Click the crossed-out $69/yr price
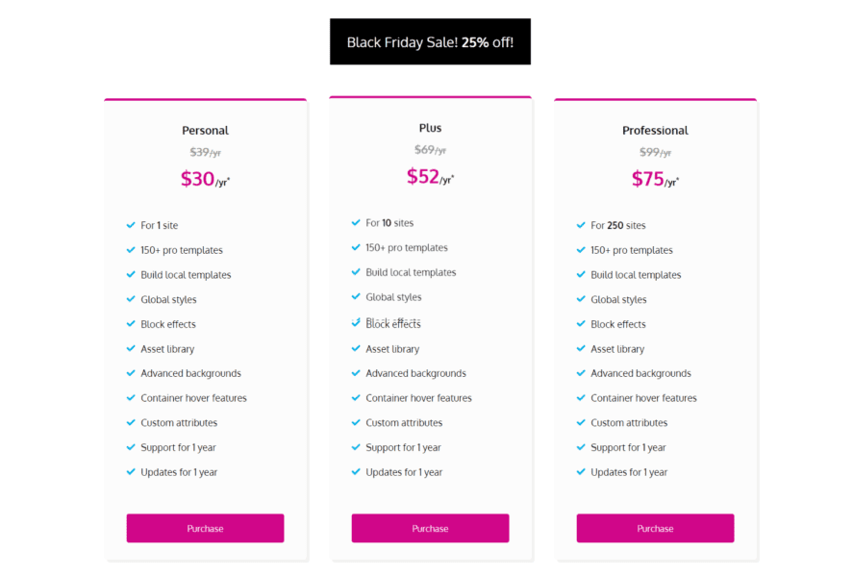Screen dimensions: 853x577 tap(430, 150)
